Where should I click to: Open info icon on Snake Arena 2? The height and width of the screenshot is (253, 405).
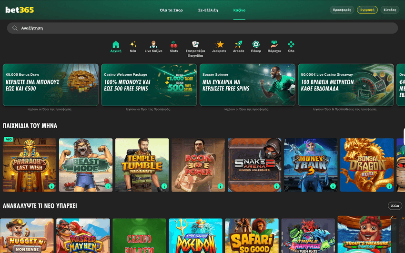[277, 186]
